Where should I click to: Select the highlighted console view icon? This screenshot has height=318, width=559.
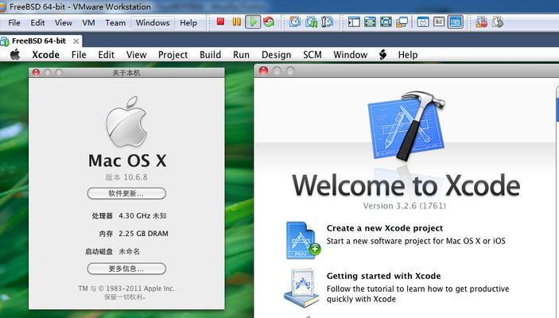pos(456,22)
